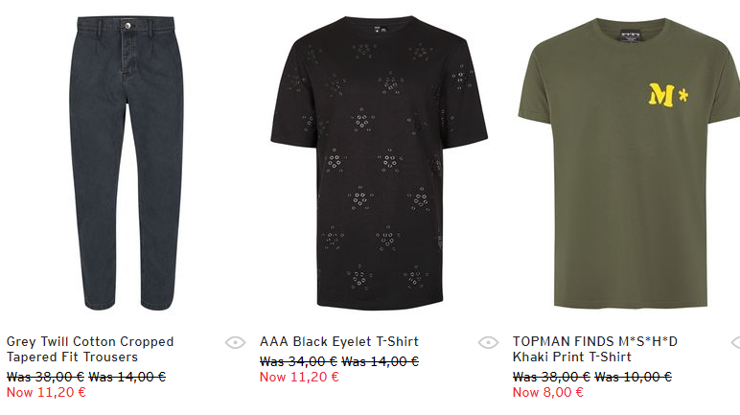The height and width of the screenshot is (415, 740).
Task: Click the Now 11,20 € price under trousers
Action: click(46, 392)
